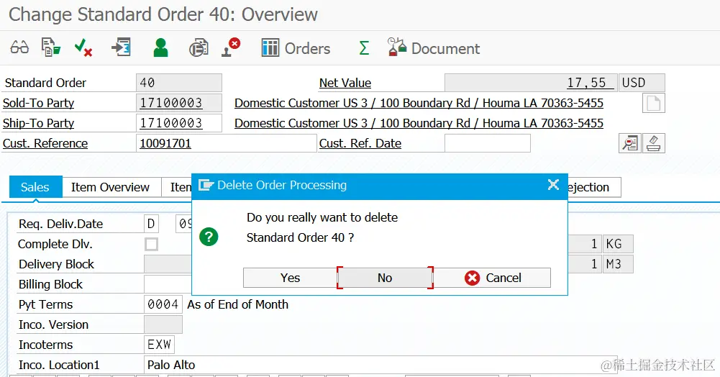Click the Cust. Reference label link
720x377 pixels.
click(x=45, y=143)
